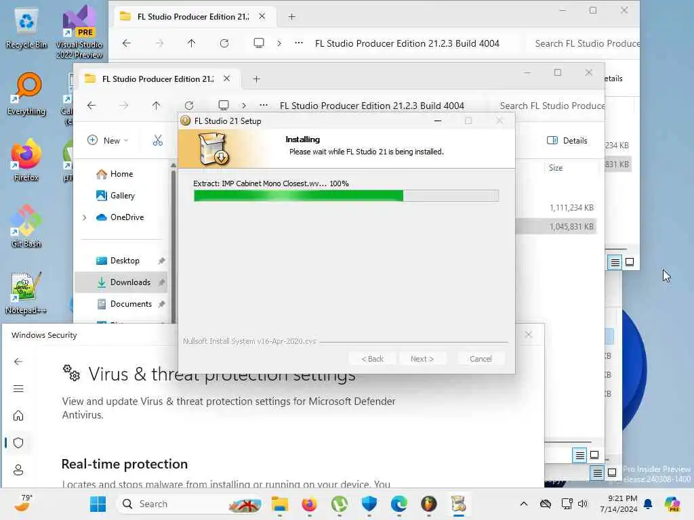
Task: Open Documents in Explorer navigation pane
Action: click(124, 304)
